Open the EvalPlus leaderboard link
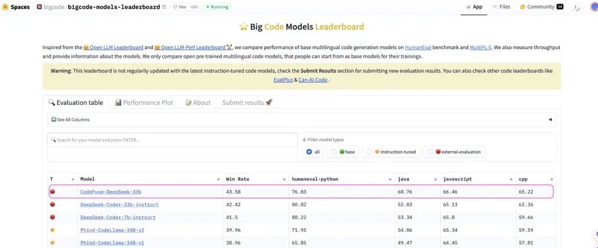This screenshot has height=248, width=598. 283,80
